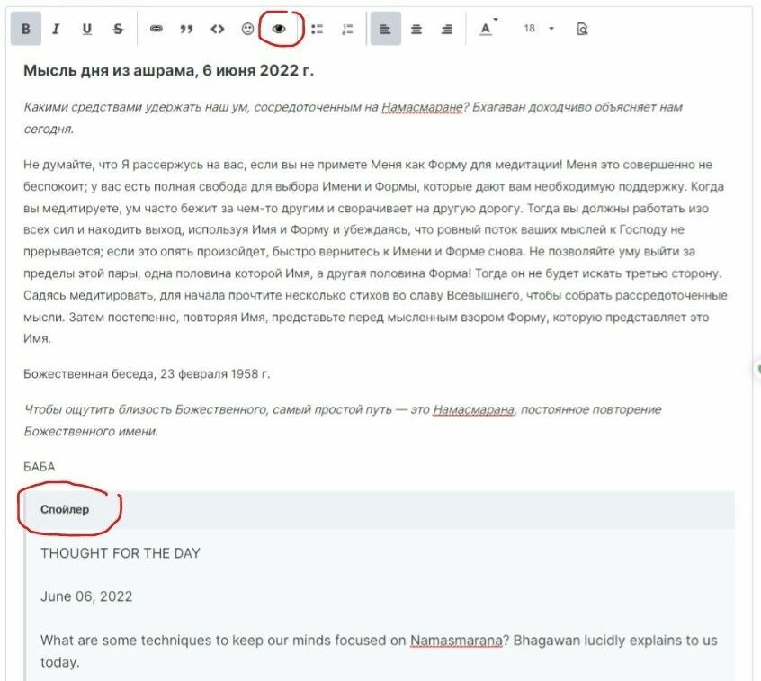Viewport: 761px width, 681px height.
Task: Center align the text
Action: point(416,29)
